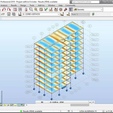
Task: Open the Add-Ins menu
Action: click(x=41, y=6)
